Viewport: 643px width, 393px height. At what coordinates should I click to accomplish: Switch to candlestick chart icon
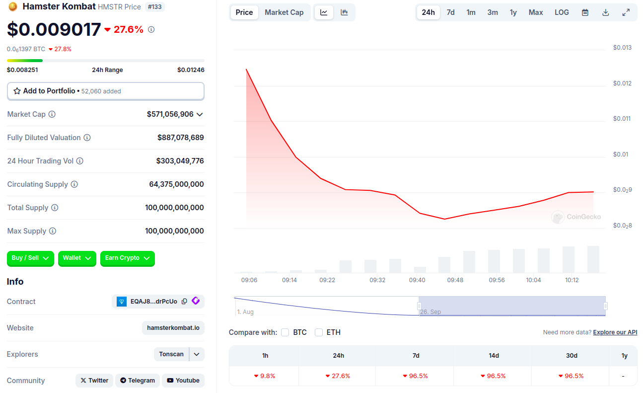[x=344, y=12]
